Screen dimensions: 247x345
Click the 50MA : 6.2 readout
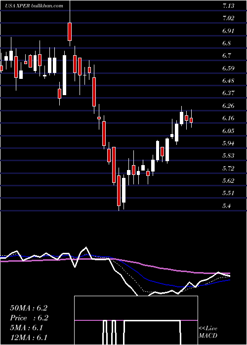coord(29,308)
